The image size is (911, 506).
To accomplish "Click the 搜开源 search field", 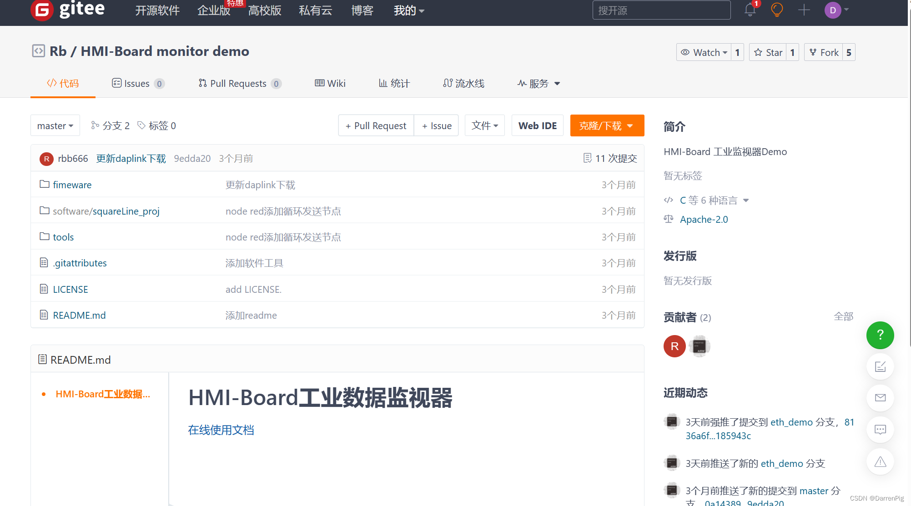I will [x=661, y=10].
